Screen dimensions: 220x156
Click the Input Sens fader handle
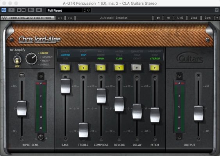[22, 108]
